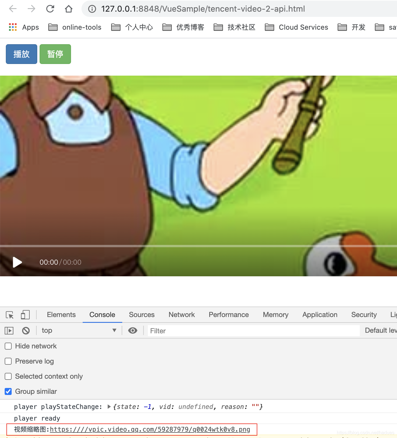This screenshot has height=438, width=397.
Task: Start video with the player play icon
Action: pos(17,262)
